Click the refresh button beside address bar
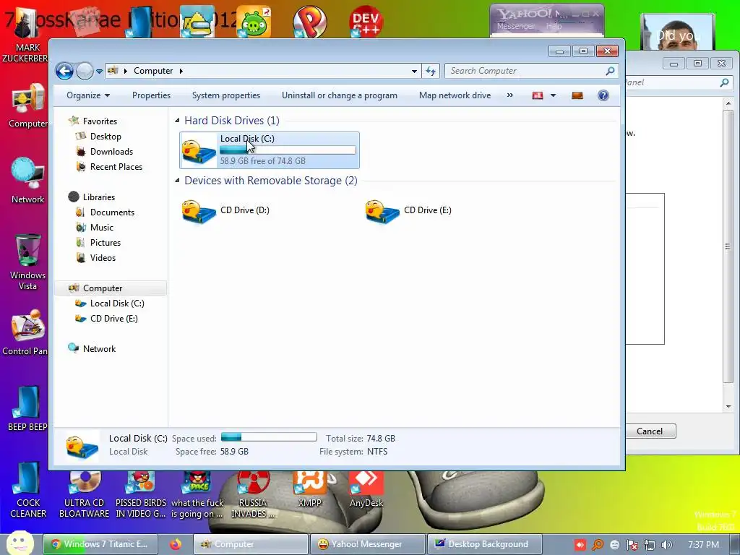This screenshot has height=555, width=740. pos(431,72)
